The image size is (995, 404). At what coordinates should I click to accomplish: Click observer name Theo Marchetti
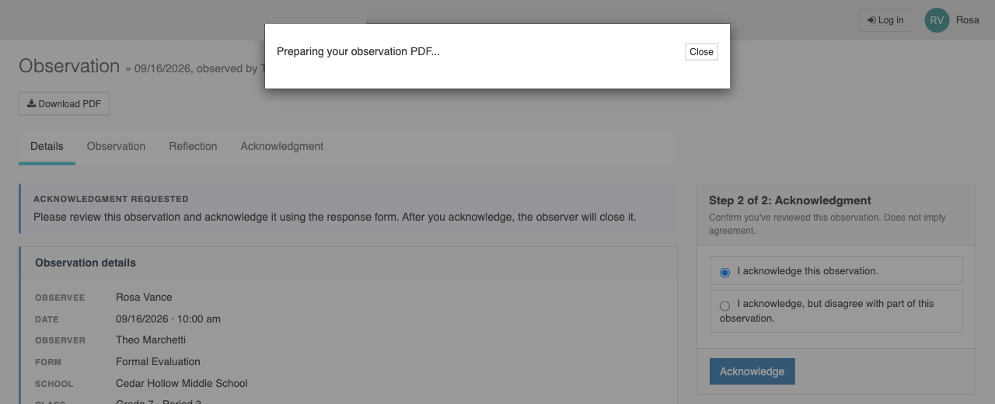[151, 340]
